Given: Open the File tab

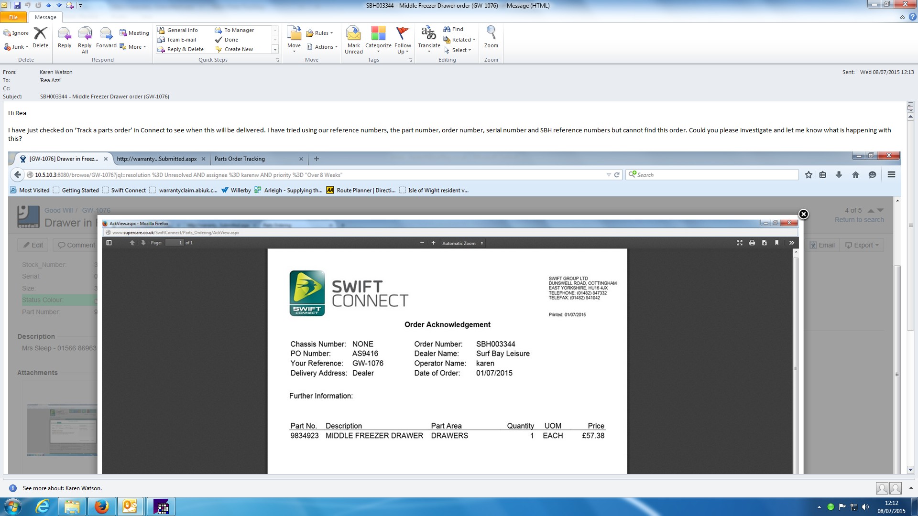Looking at the screenshot, I should point(13,17).
